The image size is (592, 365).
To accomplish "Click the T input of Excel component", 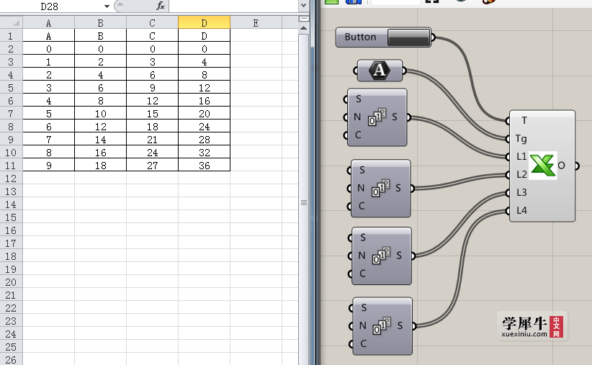I will click(x=524, y=120).
